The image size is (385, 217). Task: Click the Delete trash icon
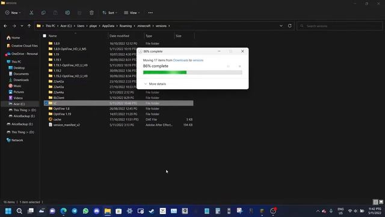91,13
